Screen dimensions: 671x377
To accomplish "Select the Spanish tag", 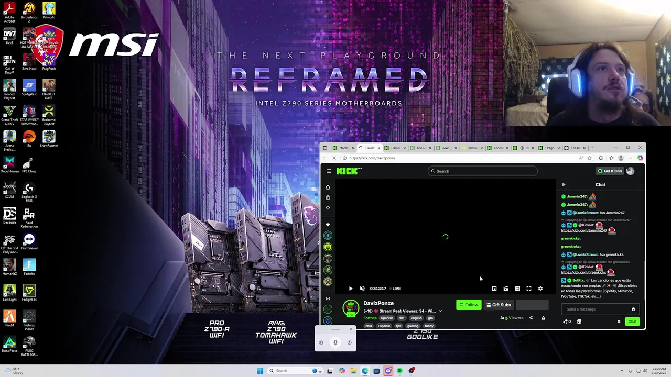I will [387, 318].
